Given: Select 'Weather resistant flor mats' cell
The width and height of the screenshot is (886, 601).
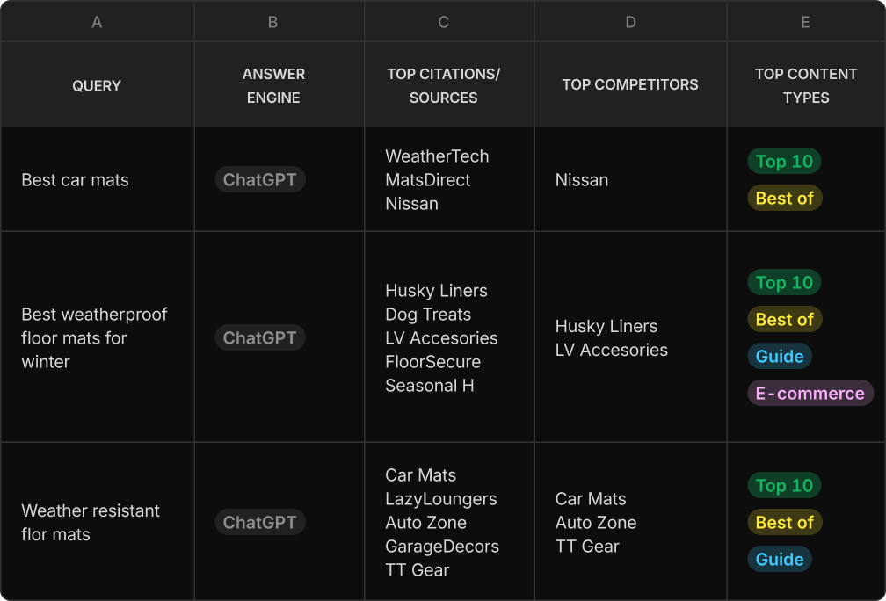Looking at the screenshot, I should [x=98, y=522].
